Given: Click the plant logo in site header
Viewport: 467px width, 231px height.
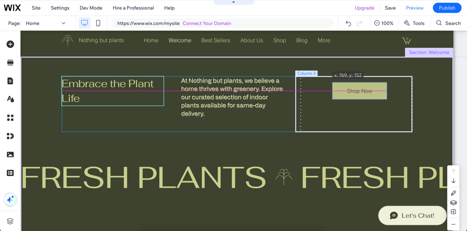Looking at the screenshot, I should pos(67,40).
